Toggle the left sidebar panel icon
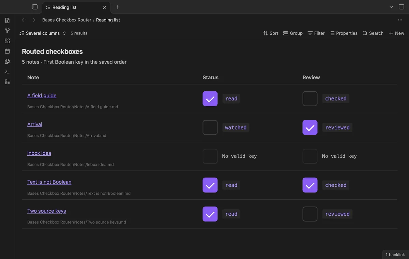This screenshot has width=409, height=259. pyautogui.click(x=35, y=7)
